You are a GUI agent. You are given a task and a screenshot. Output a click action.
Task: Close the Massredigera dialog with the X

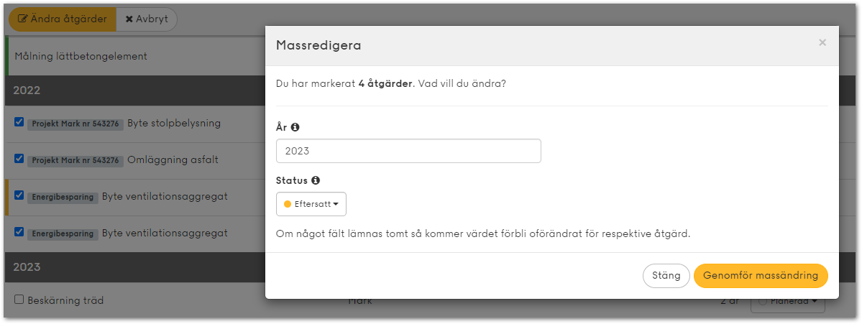[x=822, y=43]
